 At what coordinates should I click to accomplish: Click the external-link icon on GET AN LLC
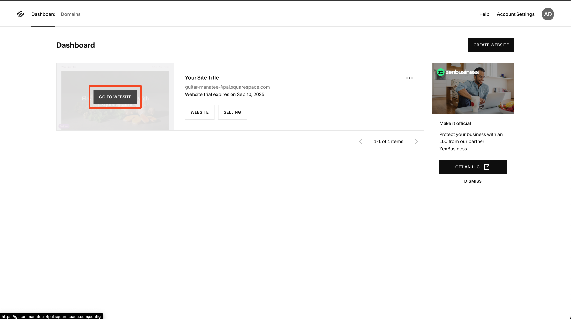[x=486, y=167]
